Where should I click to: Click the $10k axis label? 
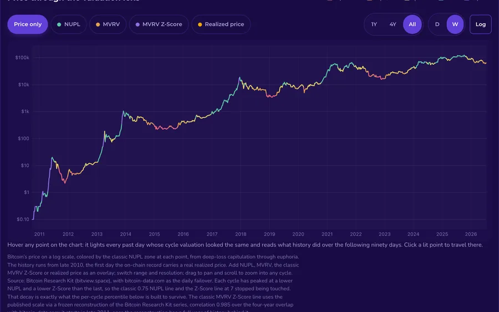tap(23, 85)
